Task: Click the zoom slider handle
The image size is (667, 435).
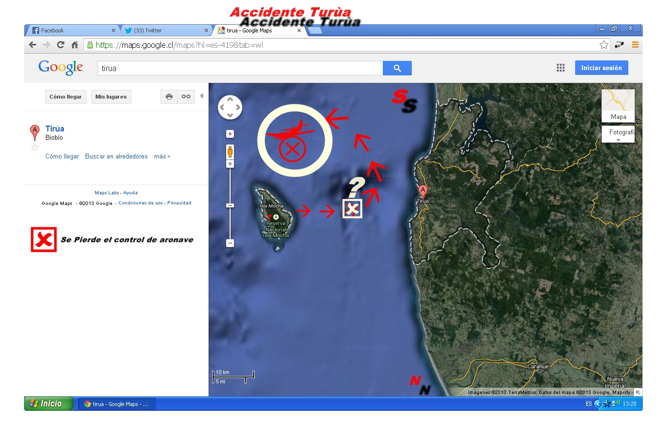Action: (230, 205)
